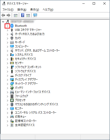This screenshot has height=140, width=110.
Task: Expand the Bluetooth category
Action: 7,26
